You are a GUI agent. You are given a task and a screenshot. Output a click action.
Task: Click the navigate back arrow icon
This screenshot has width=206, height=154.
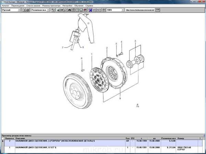click(95, 10)
